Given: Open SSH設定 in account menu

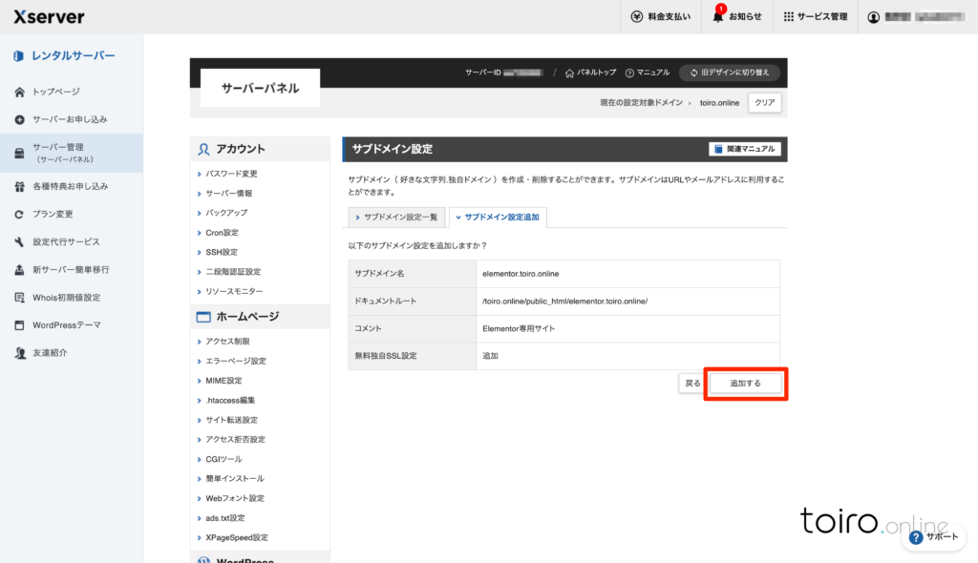Looking at the screenshot, I should pyautogui.click(x=222, y=252).
